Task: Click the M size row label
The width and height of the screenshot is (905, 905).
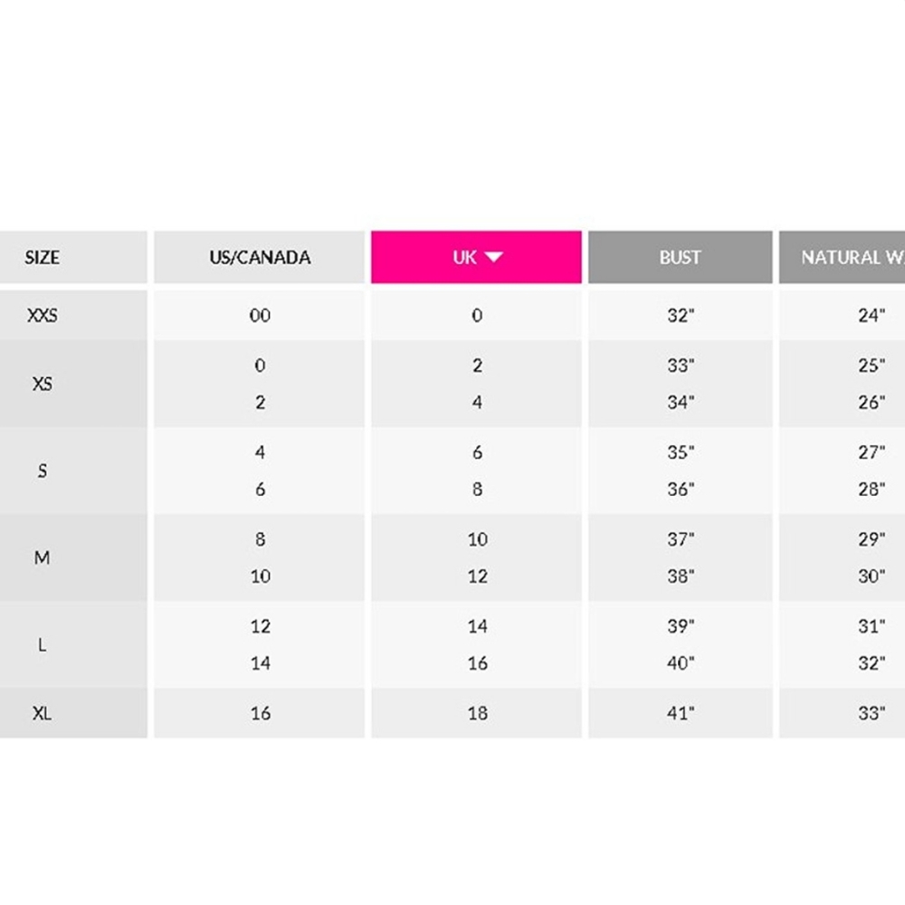Action: pos(43,557)
